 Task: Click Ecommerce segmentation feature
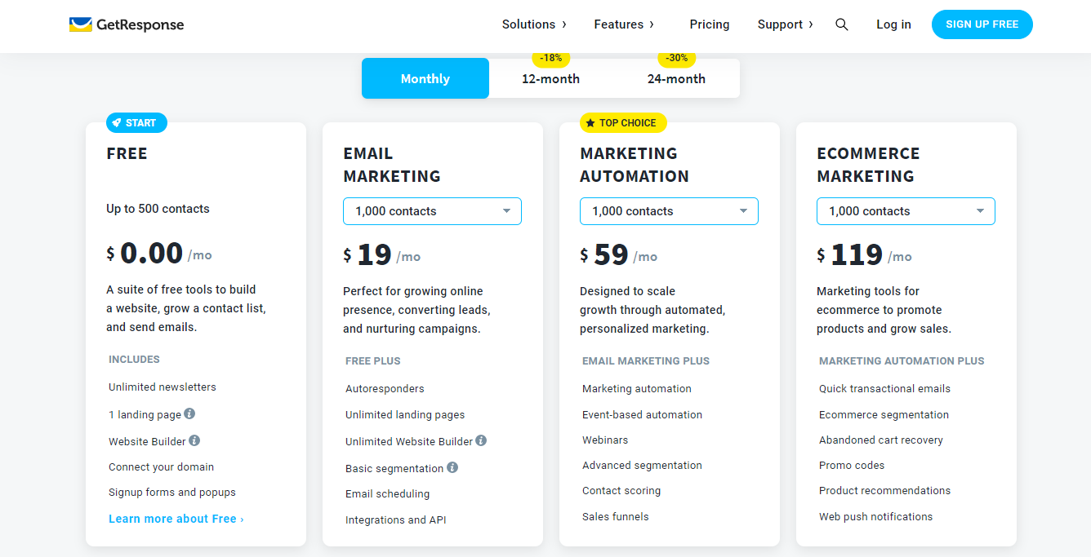pos(884,415)
